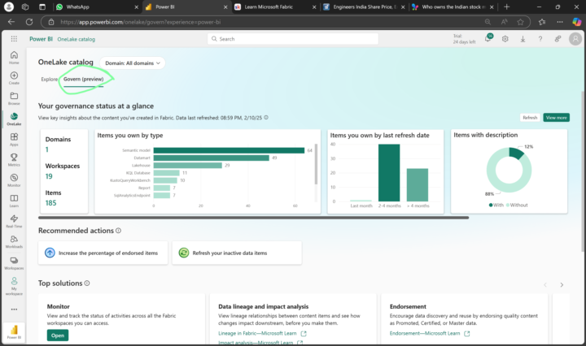Open Create in the left navigation
Viewport: 586px width, 346px height.
click(14, 78)
